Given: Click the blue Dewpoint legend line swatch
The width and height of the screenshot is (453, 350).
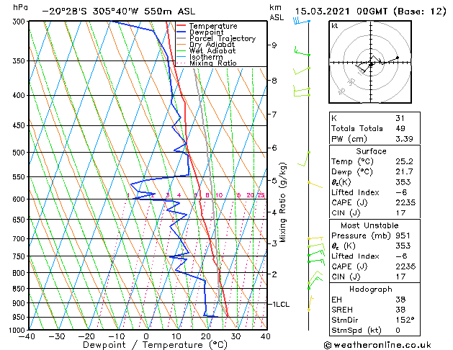Looking at the screenshot, I should pos(181,32).
